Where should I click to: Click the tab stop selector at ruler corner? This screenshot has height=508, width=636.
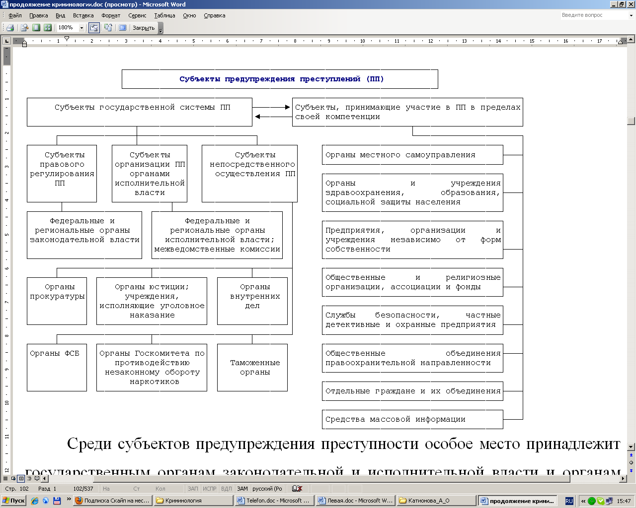point(6,41)
